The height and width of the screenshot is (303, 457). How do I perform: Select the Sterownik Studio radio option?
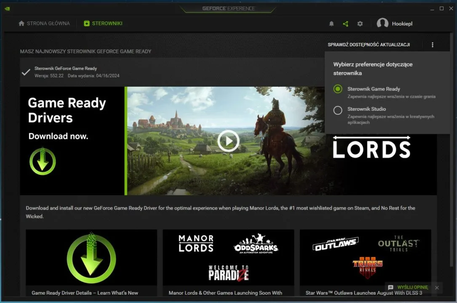point(338,110)
